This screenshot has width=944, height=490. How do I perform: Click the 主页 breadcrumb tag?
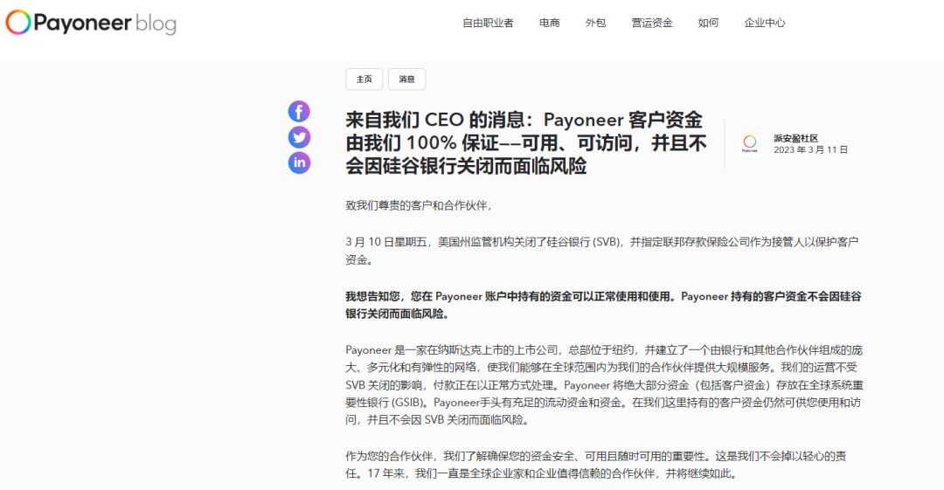coord(364,79)
